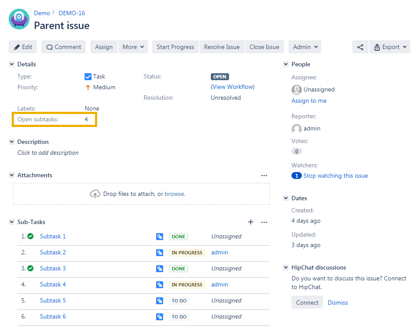Viewport: 419px width, 335px height.
Task: Collapse the Attachments section
Action: 12,175
